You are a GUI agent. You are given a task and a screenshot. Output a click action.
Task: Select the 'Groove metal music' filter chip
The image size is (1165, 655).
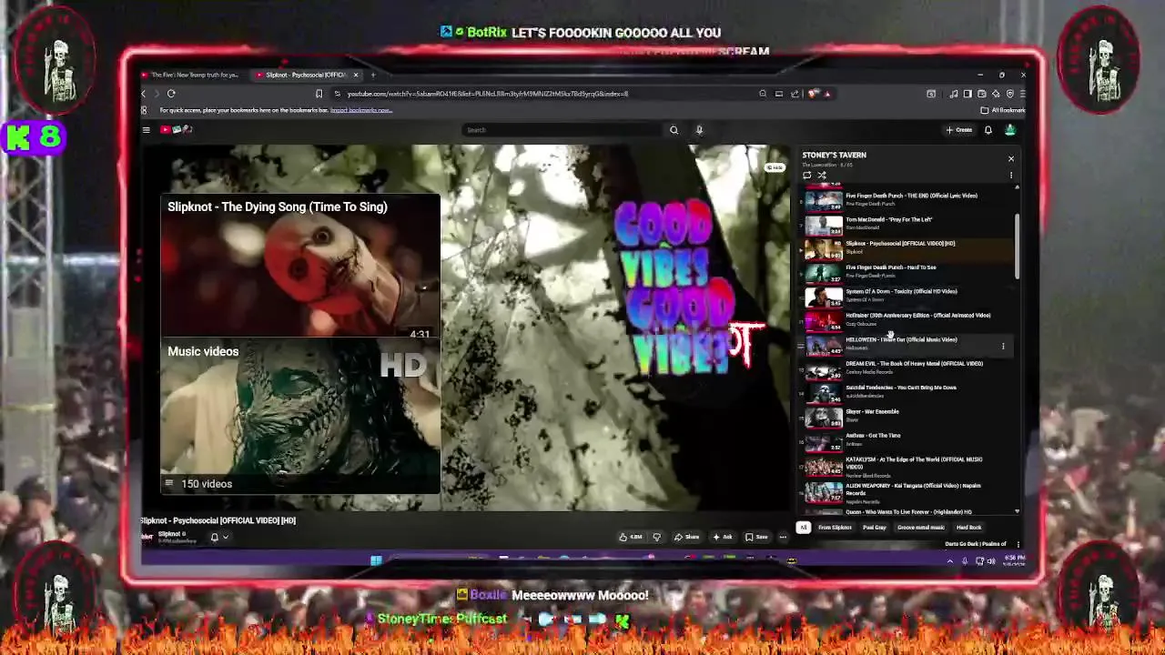pyautogui.click(x=921, y=528)
